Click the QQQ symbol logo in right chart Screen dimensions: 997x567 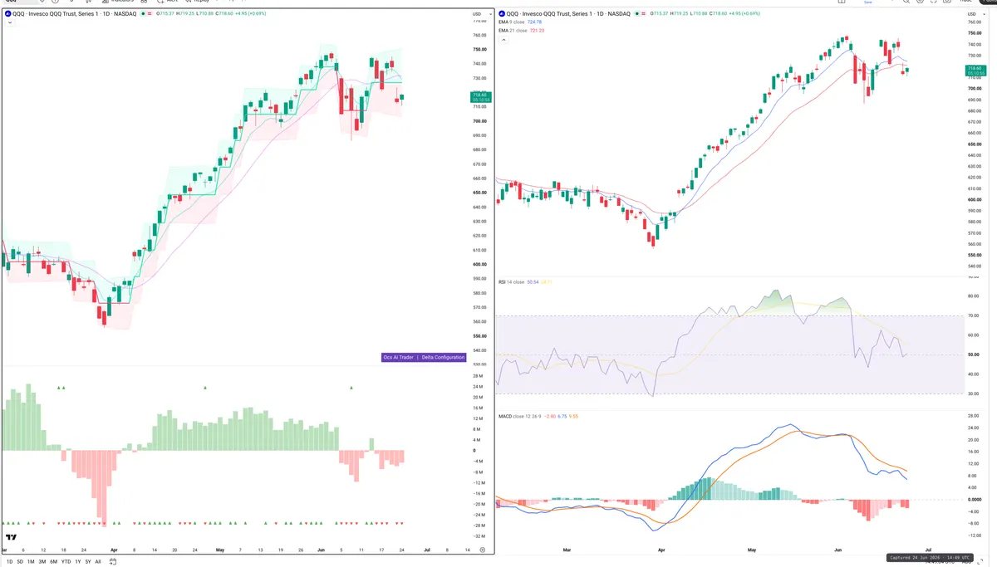501,13
